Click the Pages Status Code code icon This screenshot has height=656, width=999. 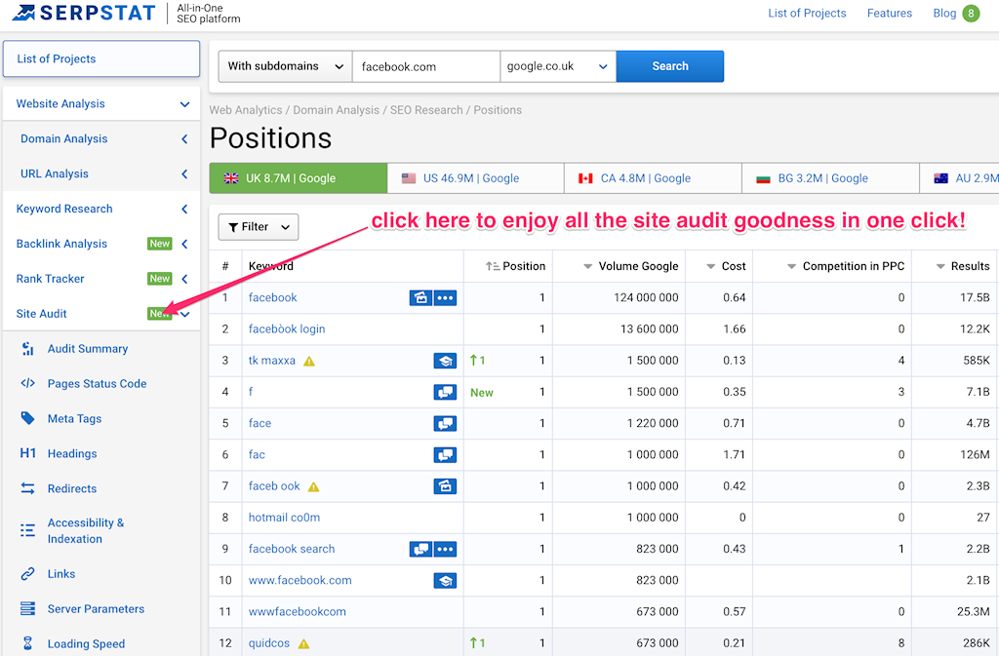(27, 383)
